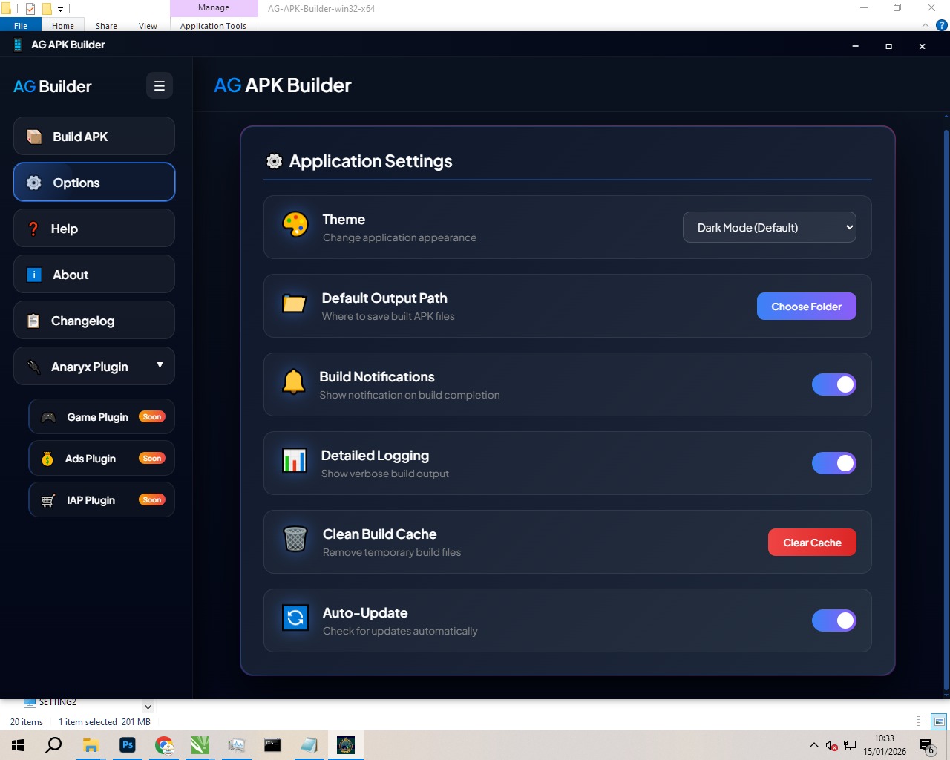Click the Default Output Path folder icon
950x760 pixels.
coord(294,304)
